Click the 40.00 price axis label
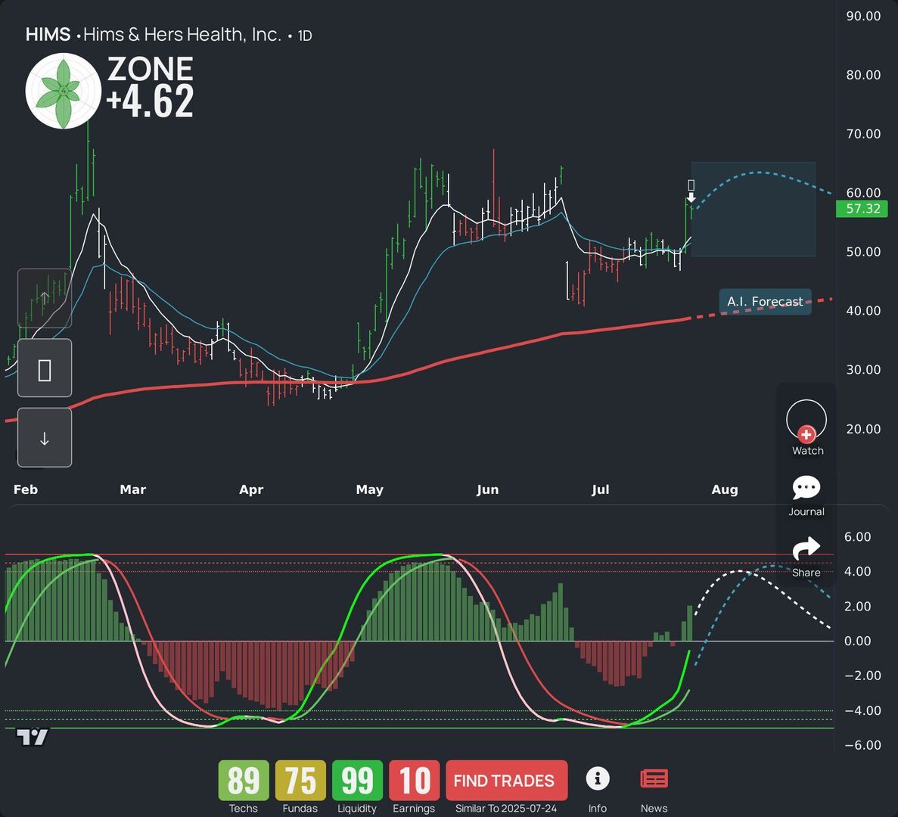898x817 pixels. tap(864, 311)
